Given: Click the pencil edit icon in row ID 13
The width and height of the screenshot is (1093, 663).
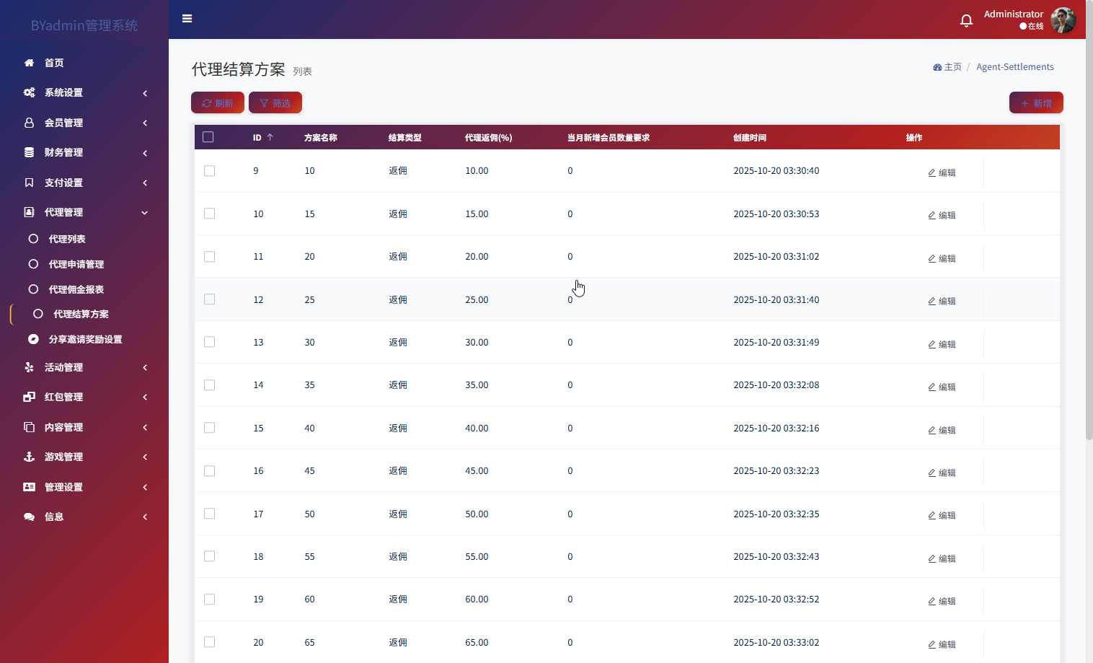Looking at the screenshot, I should tap(932, 344).
